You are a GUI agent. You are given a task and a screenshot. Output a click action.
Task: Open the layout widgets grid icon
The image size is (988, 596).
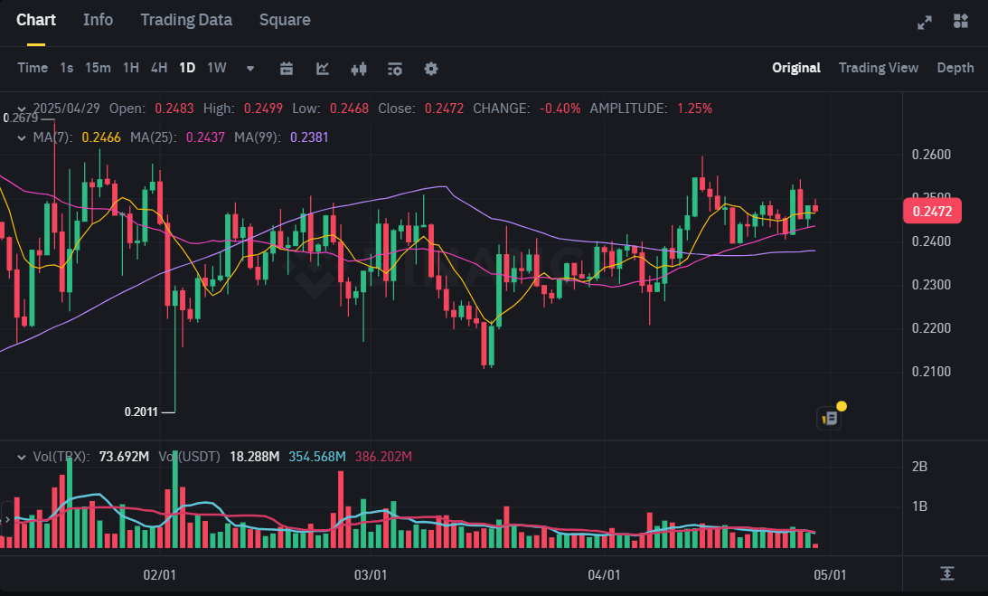(961, 22)
